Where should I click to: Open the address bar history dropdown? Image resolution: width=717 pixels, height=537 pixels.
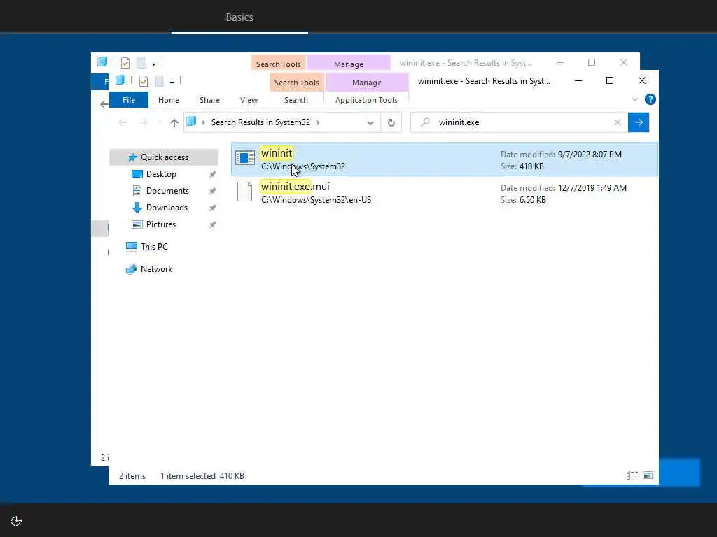[x=370, y=122]
